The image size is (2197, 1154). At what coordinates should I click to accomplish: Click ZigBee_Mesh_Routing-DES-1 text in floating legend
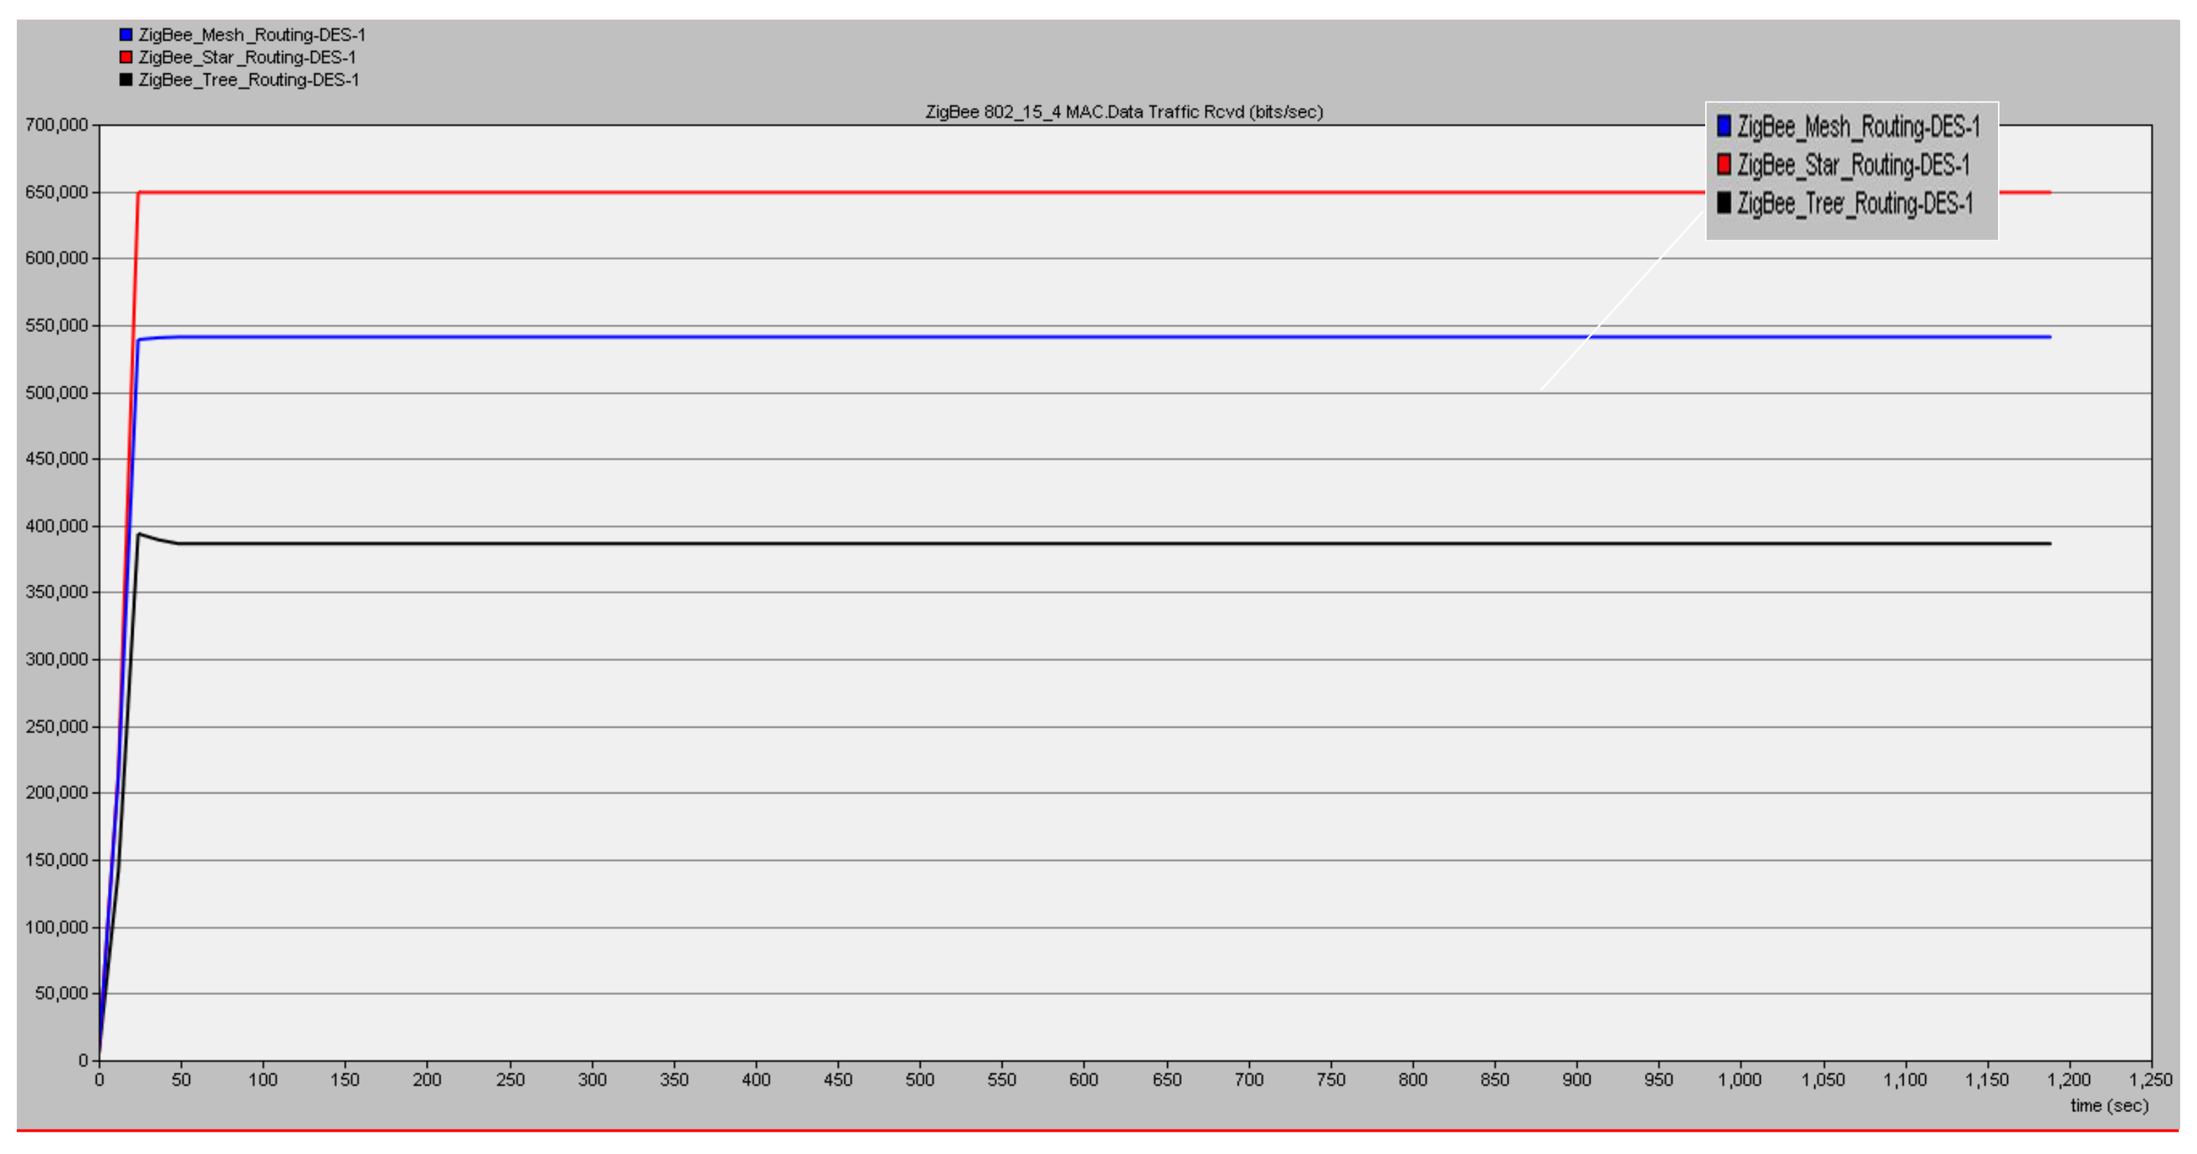(x=1859, y=127)
